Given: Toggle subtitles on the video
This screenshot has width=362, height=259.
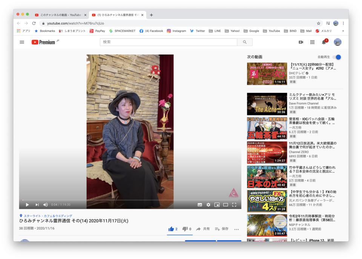Looking at the screenshot, I should (200, 205).
